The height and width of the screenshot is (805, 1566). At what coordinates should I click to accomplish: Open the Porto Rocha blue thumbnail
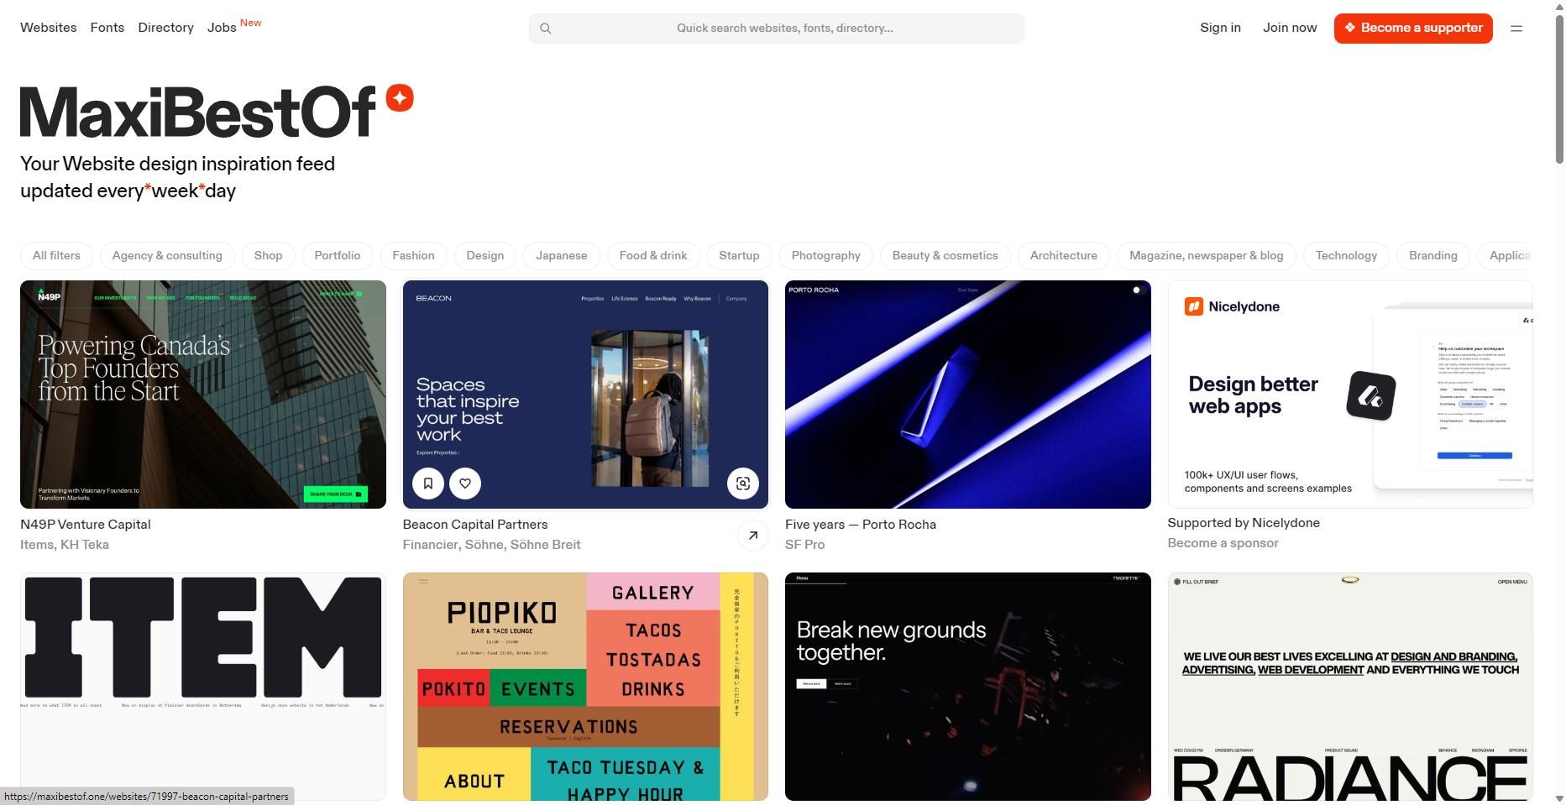(x=968, y=395)
